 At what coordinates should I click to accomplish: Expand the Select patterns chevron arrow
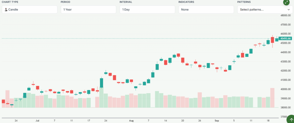289,10
